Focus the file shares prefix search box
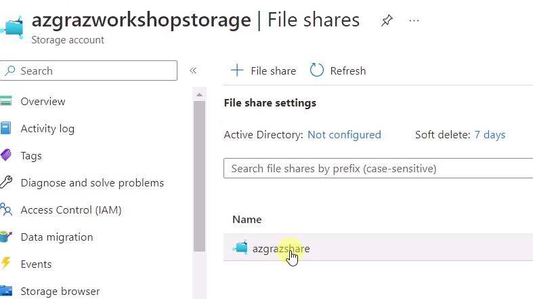 point(378,168)
